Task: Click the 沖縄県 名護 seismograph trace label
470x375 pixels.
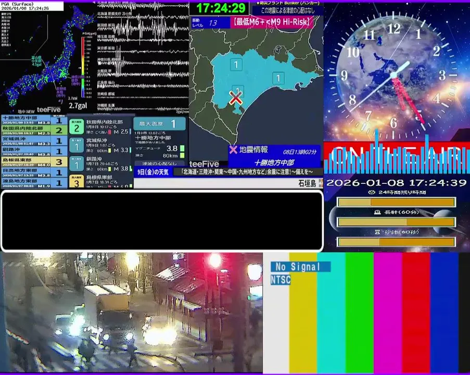Action: point(106,105)
